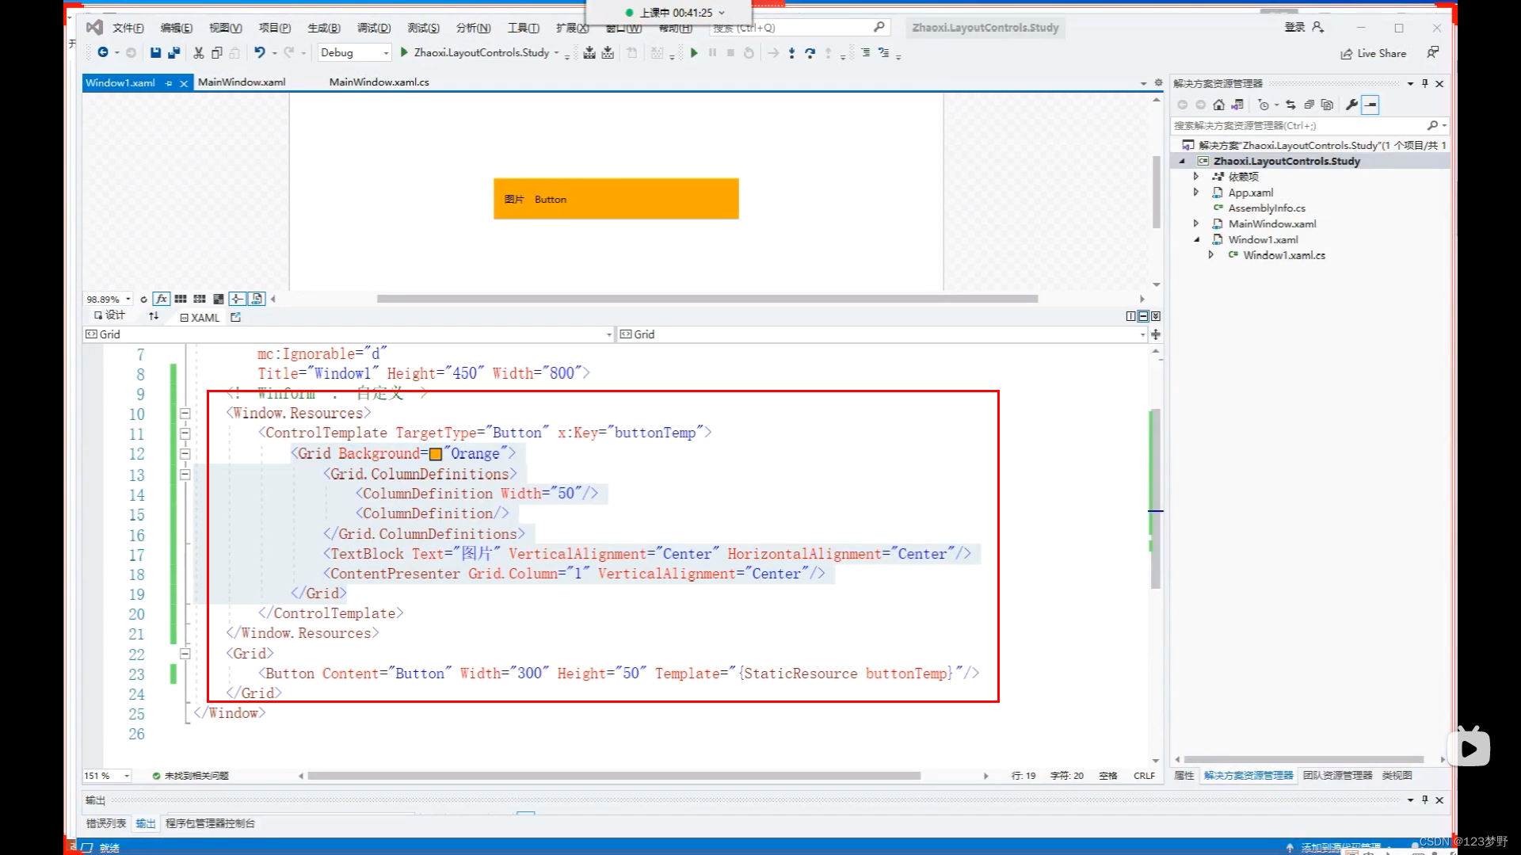Screen dimensions: 1521x855
Task: Click Sync with Active Document icon
Action: click(1290, 105)
